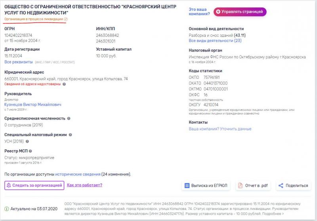The height and width of the screenshot is (221, 317).
Task: Click info icon beside УСН (2018)
Action: pos(27,141)
